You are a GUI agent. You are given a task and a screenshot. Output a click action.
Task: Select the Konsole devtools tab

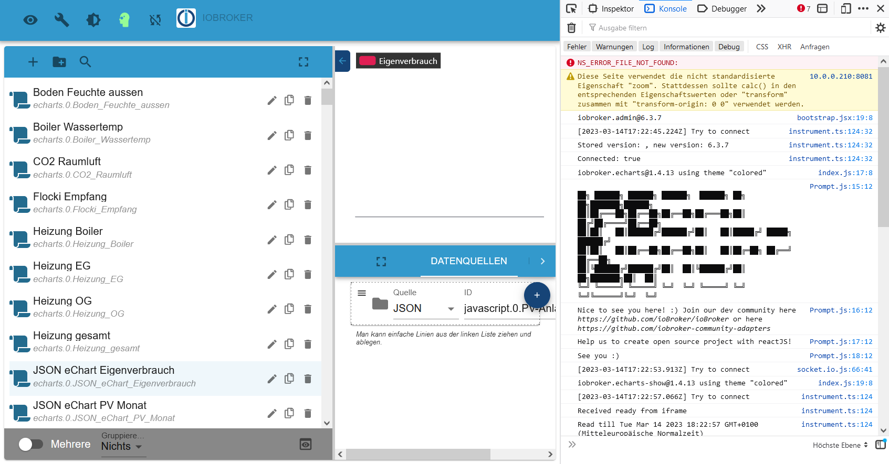tap(665, 8)
